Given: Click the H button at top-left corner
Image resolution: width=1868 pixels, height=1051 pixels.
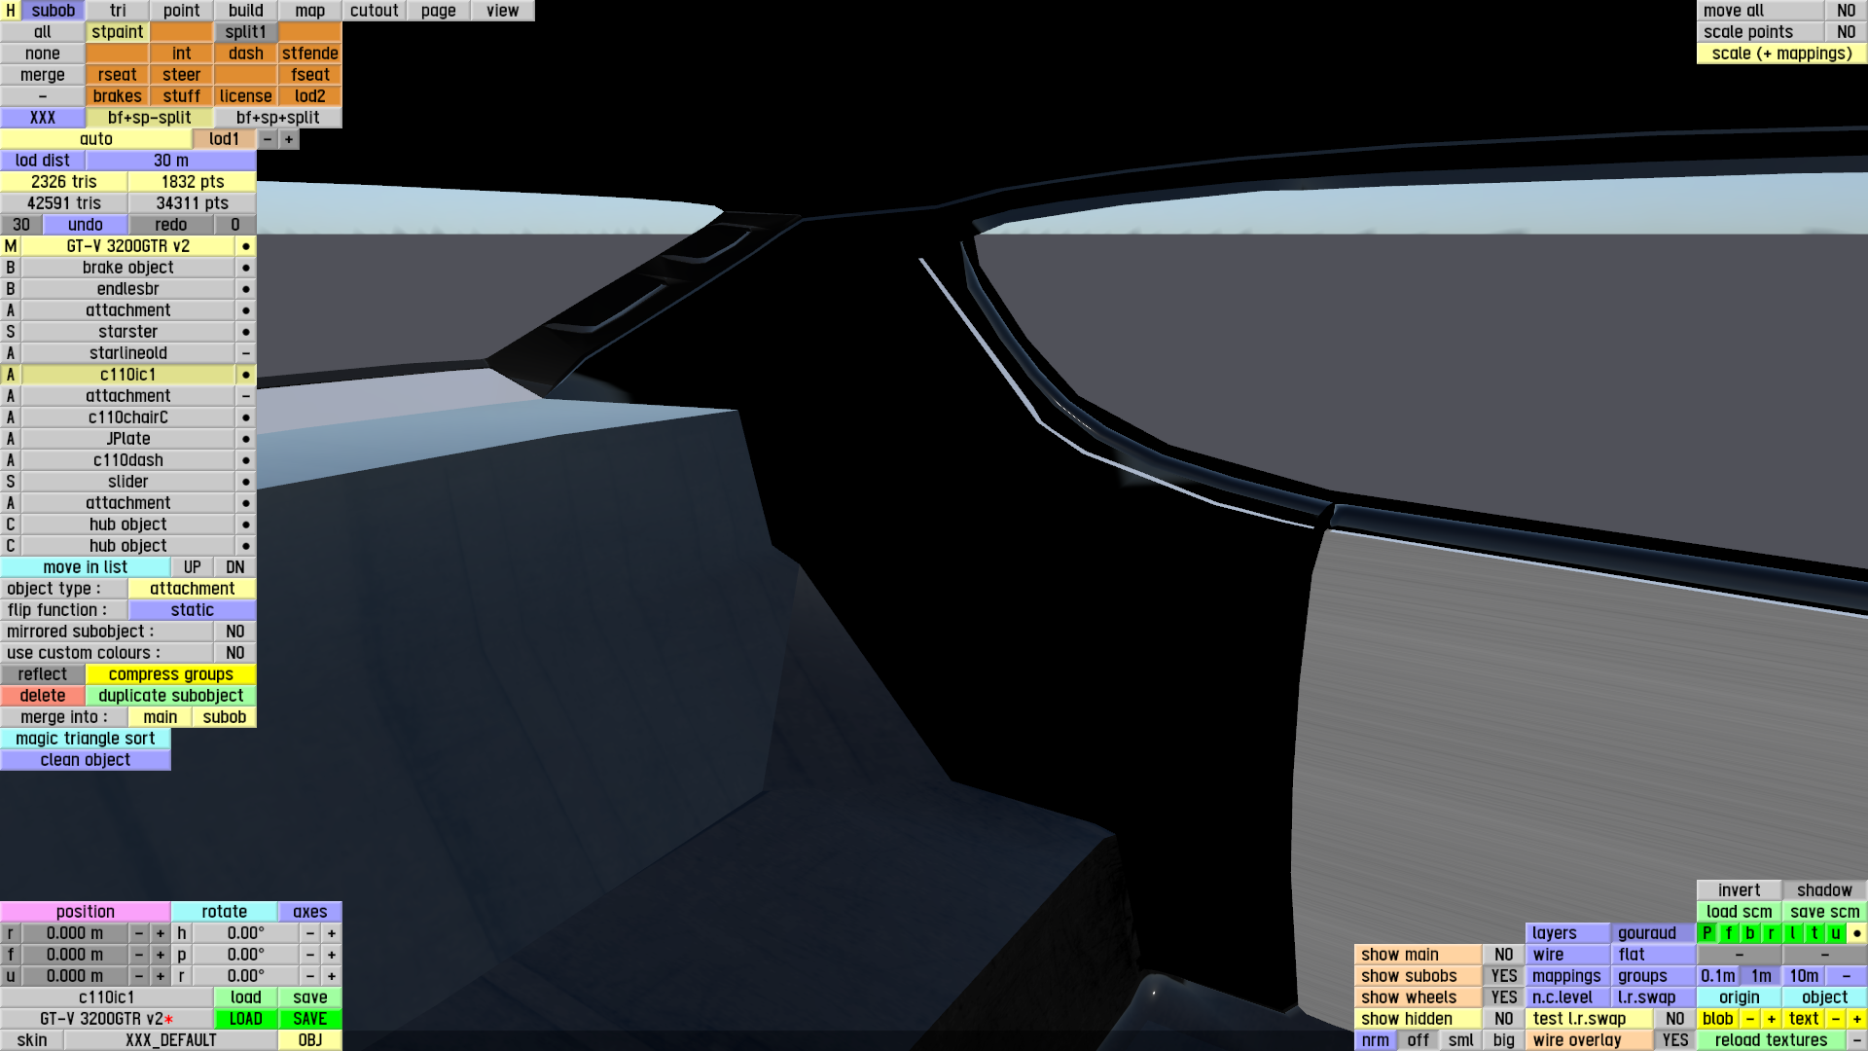Looking at the screenshot, I should click(x=10, y=11).
